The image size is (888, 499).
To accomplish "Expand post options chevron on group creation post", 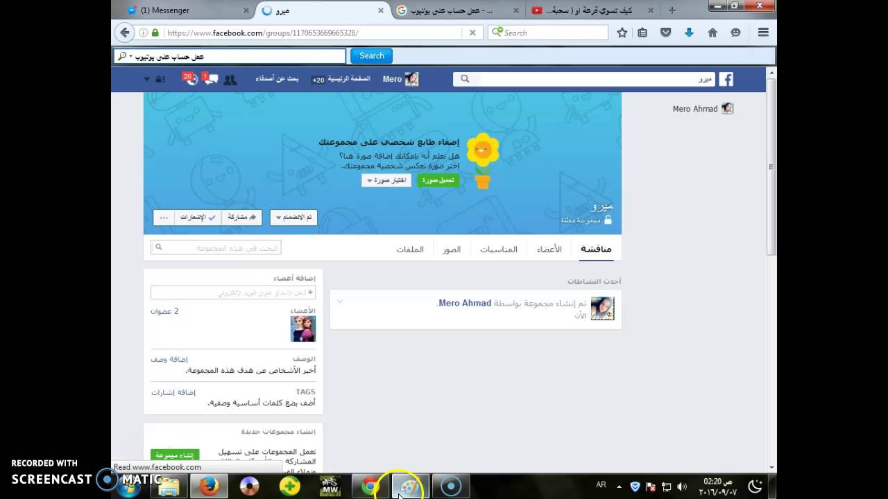I will click(340, 301).
